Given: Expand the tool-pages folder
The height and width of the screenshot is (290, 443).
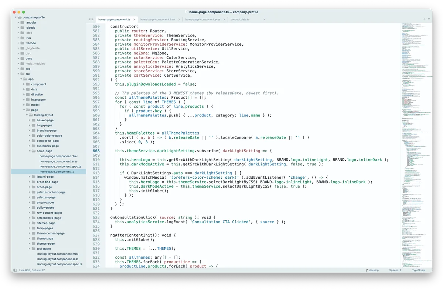Looking at the screenshot, I should pos(30,249).
